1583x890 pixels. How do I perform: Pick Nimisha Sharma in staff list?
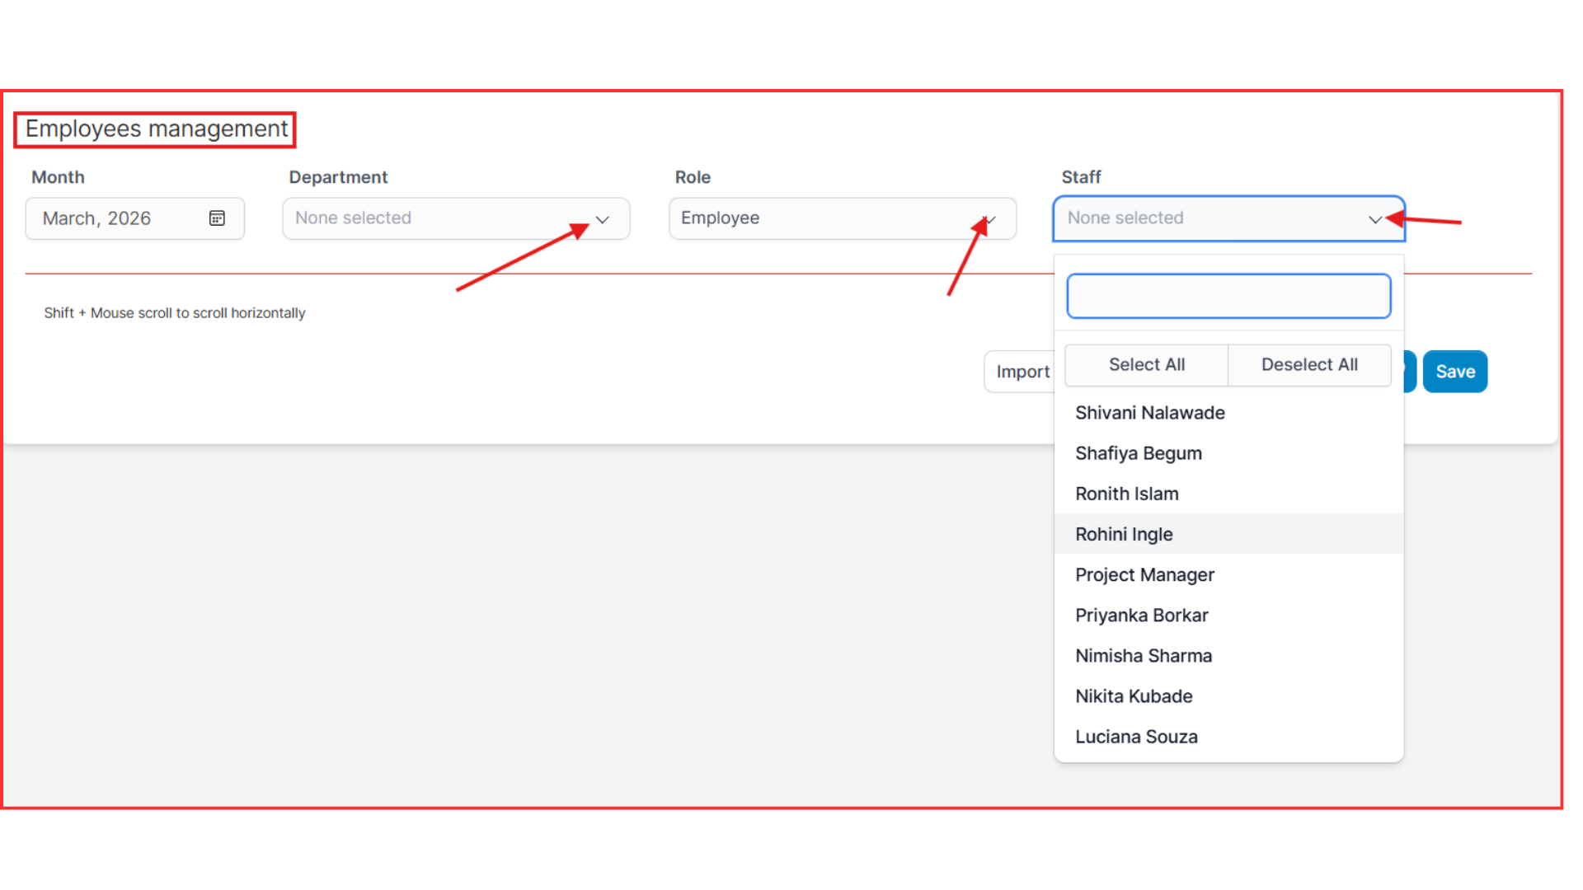[1143, 656]
